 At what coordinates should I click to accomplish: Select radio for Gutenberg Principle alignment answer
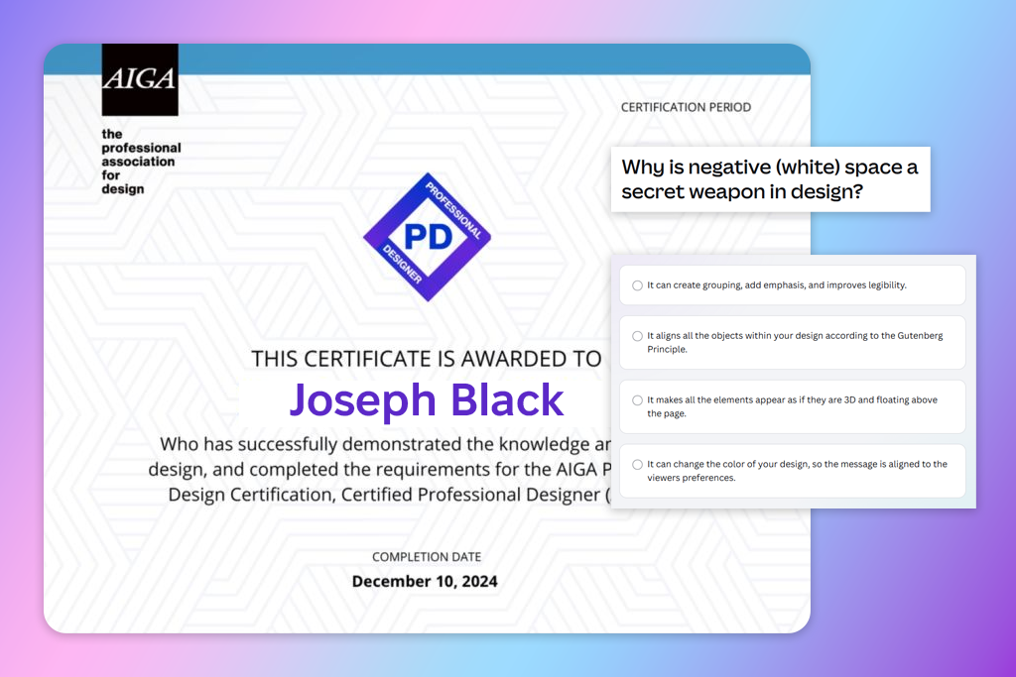[638, 336]
